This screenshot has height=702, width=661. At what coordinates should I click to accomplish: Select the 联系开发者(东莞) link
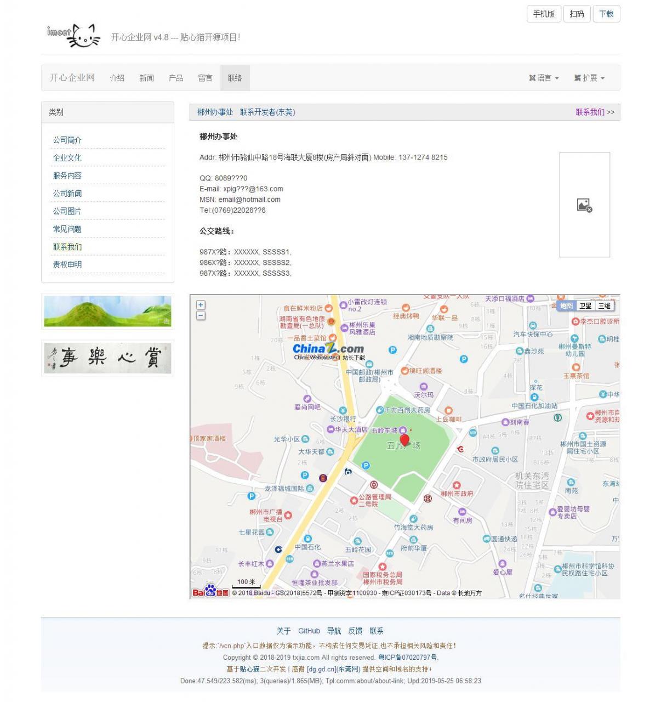pos(267,112)
